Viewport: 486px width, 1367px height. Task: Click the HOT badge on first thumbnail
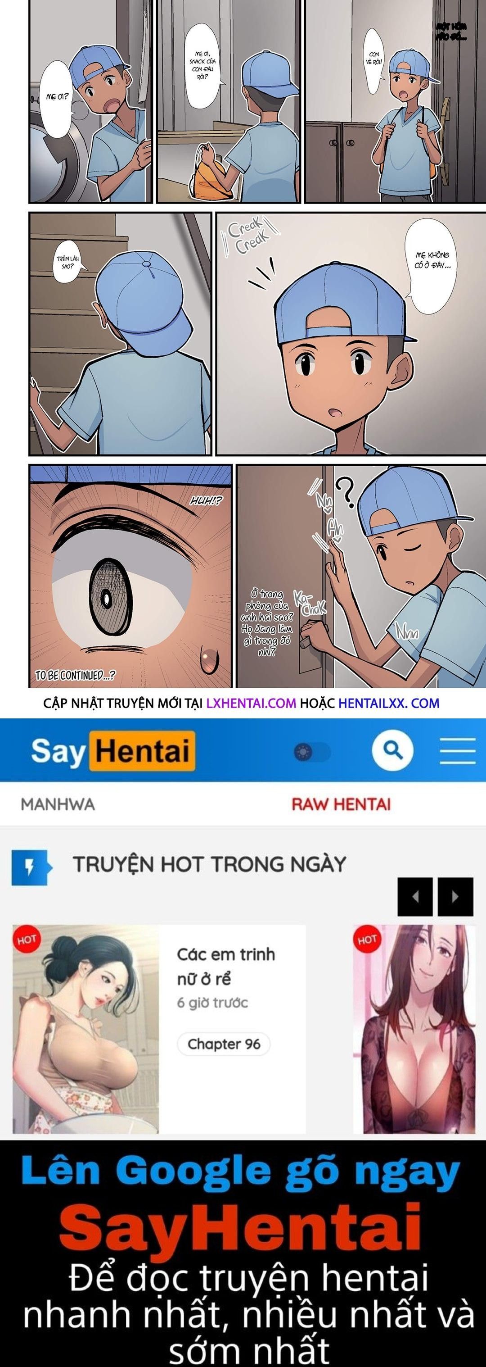click(x=26, y=939)
